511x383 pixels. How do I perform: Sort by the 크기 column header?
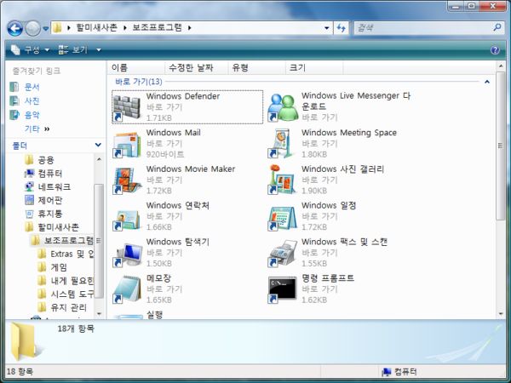(x=314, y=68)
